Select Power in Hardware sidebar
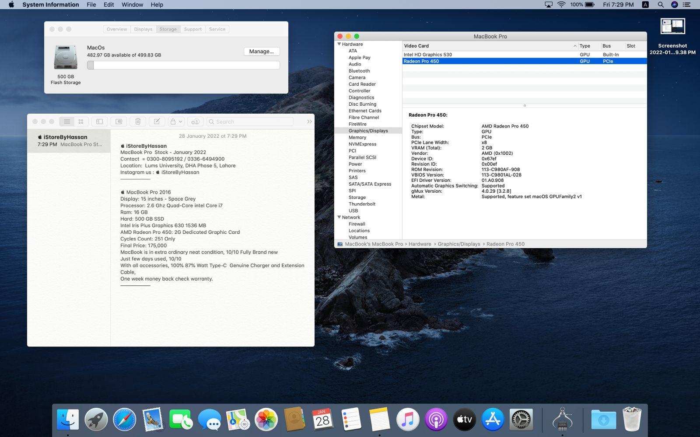The height and width of the screenshot is (437, 700). (x=355, y=164)
